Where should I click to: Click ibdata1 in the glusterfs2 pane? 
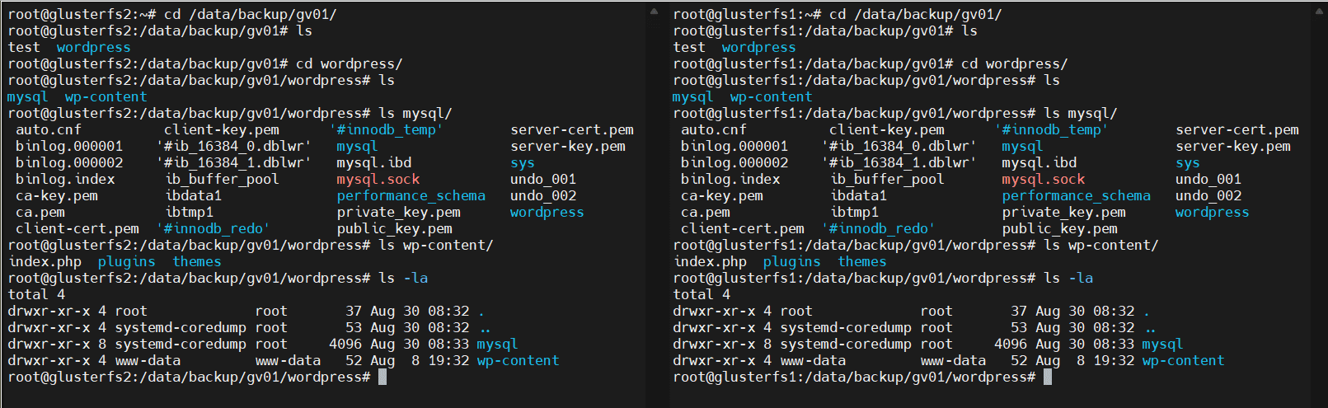click(193, 195)
